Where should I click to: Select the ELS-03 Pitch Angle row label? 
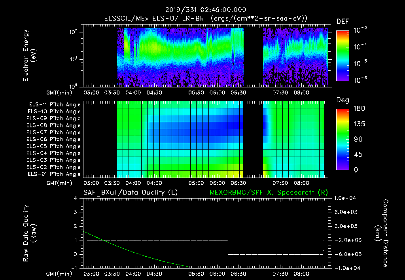[53, 161]
